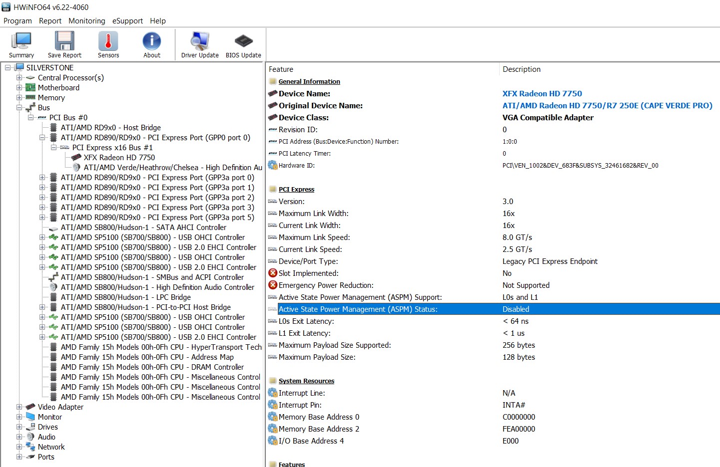Viewport: 720px width, 467px height.
Task: Select ATI/AMD RD9x0 - Host Bridge
Action: click(x=111, y=127)
